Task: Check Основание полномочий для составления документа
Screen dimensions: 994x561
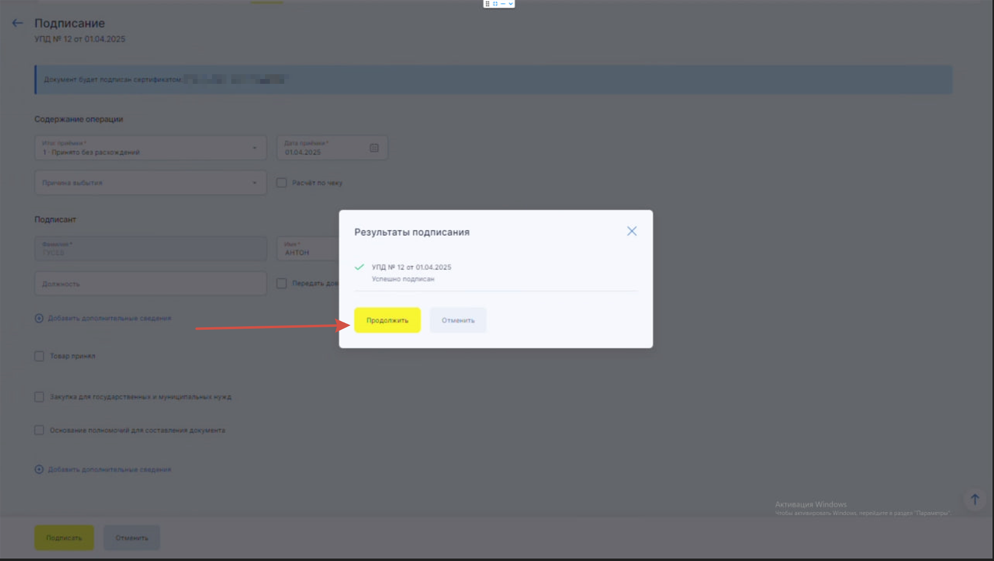Action: coord(39,430)
